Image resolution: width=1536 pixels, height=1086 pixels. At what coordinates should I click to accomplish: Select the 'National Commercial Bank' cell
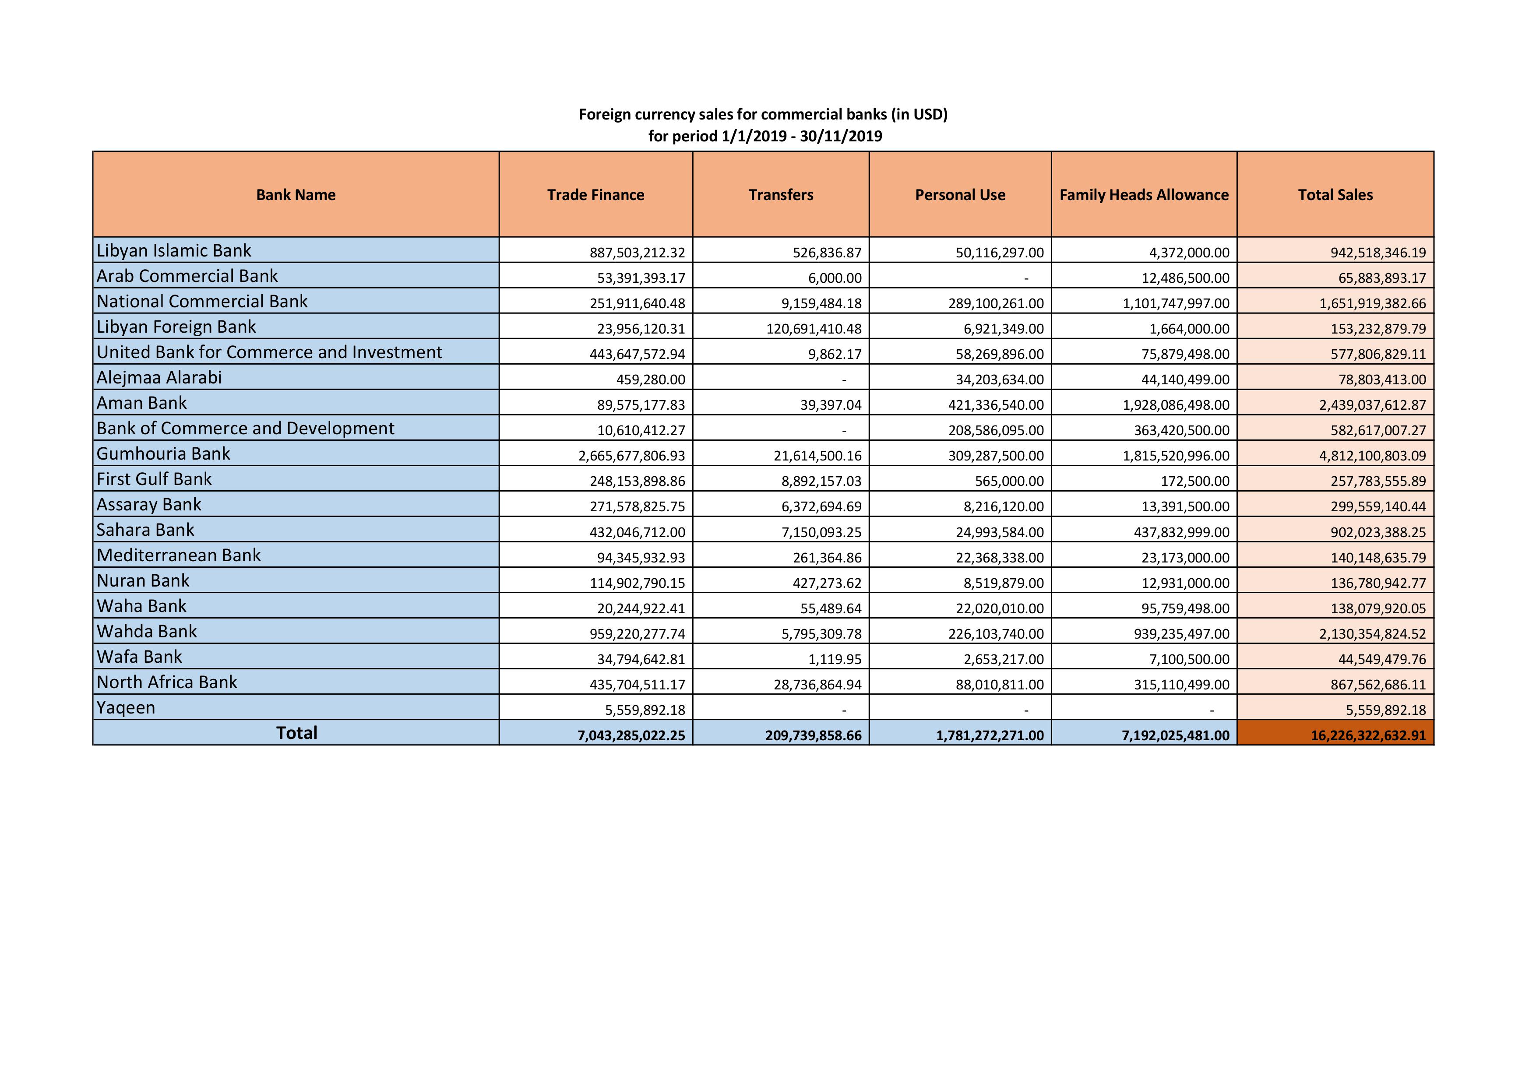point(296,301)
